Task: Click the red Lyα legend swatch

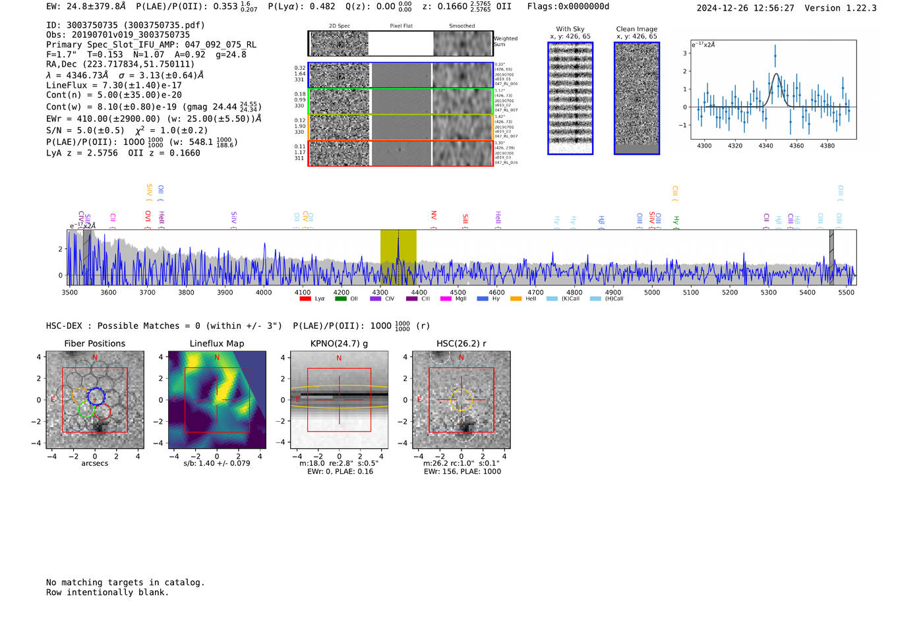Action: 305,299
